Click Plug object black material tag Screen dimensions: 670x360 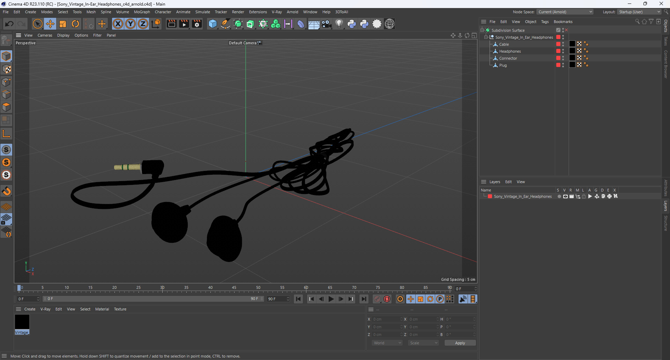[572, 65]
